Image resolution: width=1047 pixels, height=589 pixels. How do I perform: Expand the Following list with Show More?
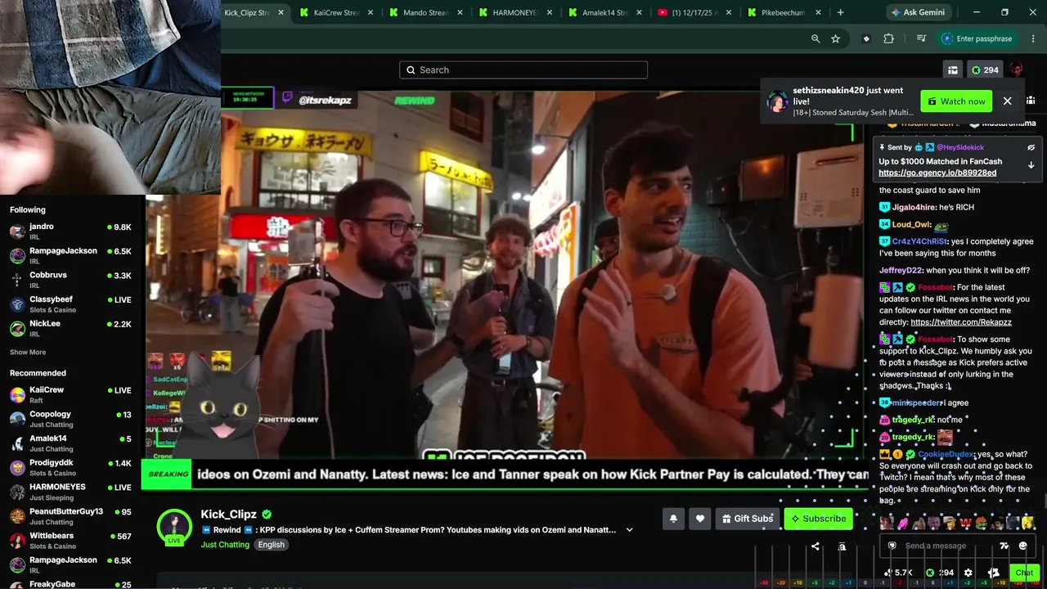pos(28,352)
